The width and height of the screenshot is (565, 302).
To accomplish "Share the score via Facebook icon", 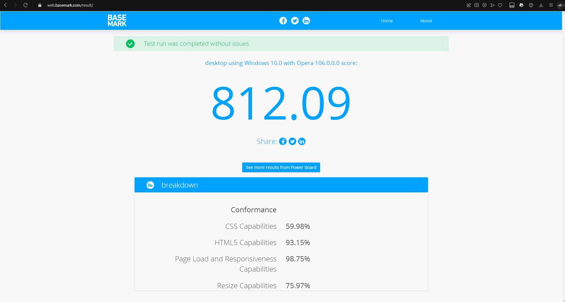I will click(x=283, y=142).
